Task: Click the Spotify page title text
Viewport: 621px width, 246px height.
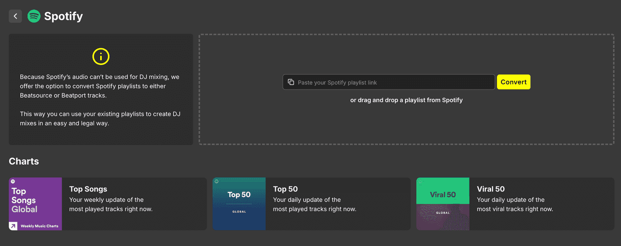Action: (63, 16)
